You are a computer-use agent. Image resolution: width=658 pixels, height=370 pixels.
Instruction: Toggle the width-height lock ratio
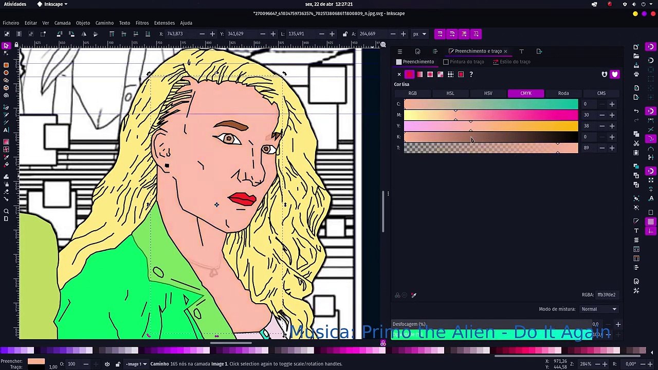tap(345, 34)
